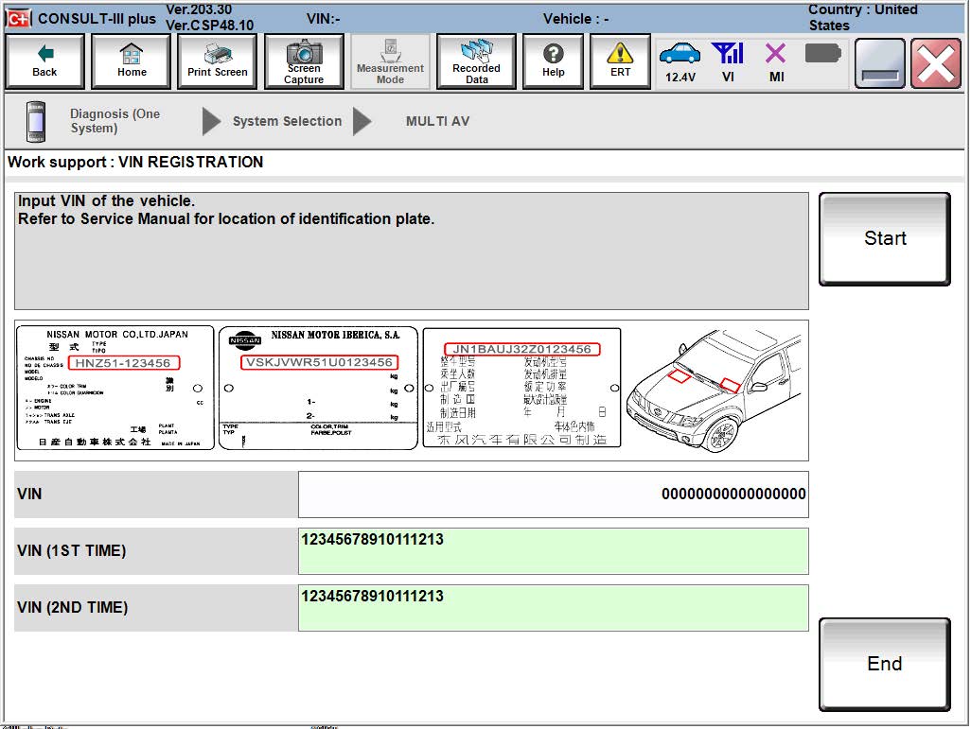Click the Diagnosis (One System) device icon
This screenshot has width=971, height=729.
click(x=36, y=121)
